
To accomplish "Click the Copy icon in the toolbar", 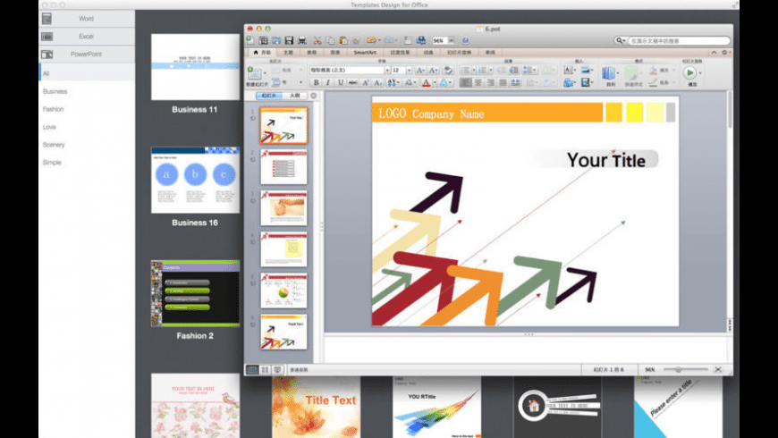I will (x=330, y=41).
